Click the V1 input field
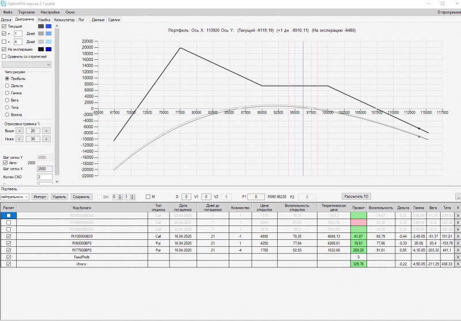Image resolution: width=461 pixels, height=321 pixels. click(x=206, y=197)
